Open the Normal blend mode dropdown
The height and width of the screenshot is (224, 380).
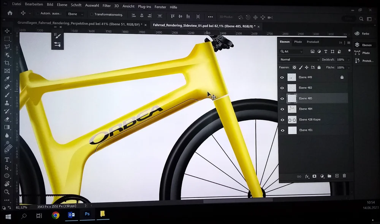point(299,60)
